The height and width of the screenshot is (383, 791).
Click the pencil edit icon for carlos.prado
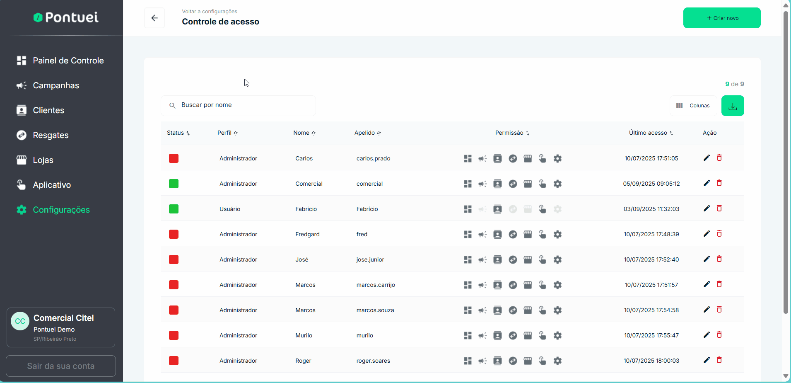pos(707,158)
